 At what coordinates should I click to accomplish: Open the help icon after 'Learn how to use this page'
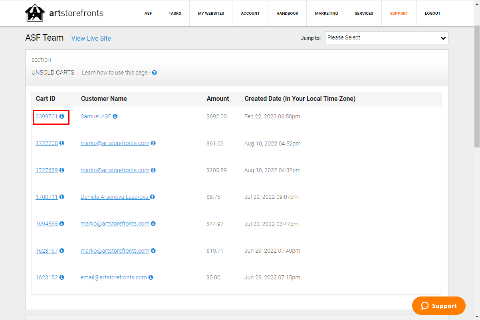[x=154, y=73]
